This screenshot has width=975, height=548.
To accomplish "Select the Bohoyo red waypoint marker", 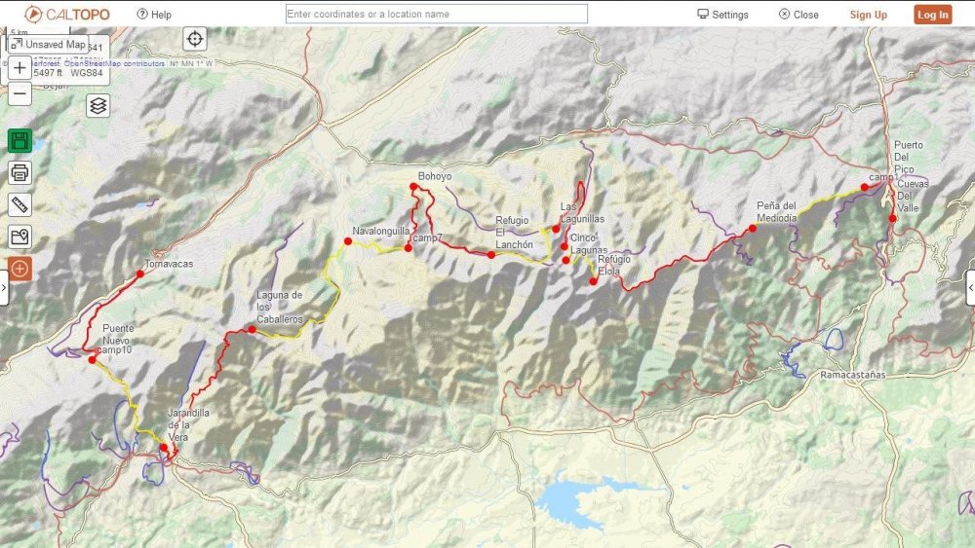I will (x=413, y=186).
